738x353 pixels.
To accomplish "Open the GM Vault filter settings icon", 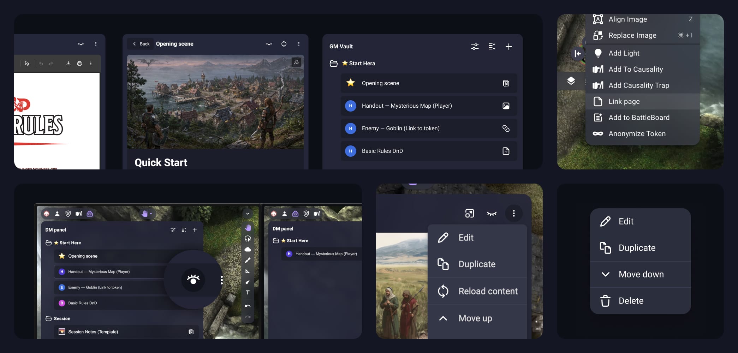I will [x=475, y=47].
